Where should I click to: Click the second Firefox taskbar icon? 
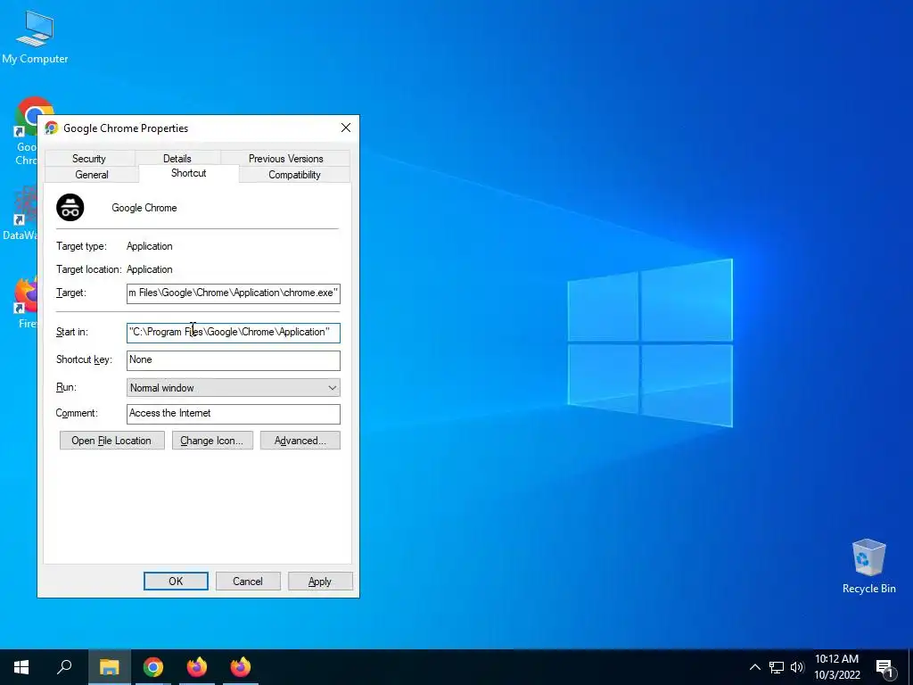(241, 667)
